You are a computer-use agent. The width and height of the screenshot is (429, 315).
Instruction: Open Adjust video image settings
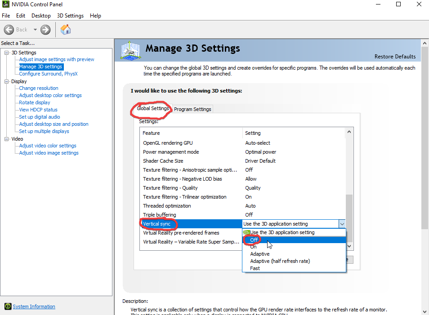click(49, 153)
